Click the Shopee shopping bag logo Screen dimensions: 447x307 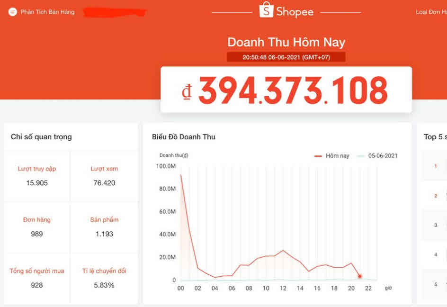coord(266,10)
